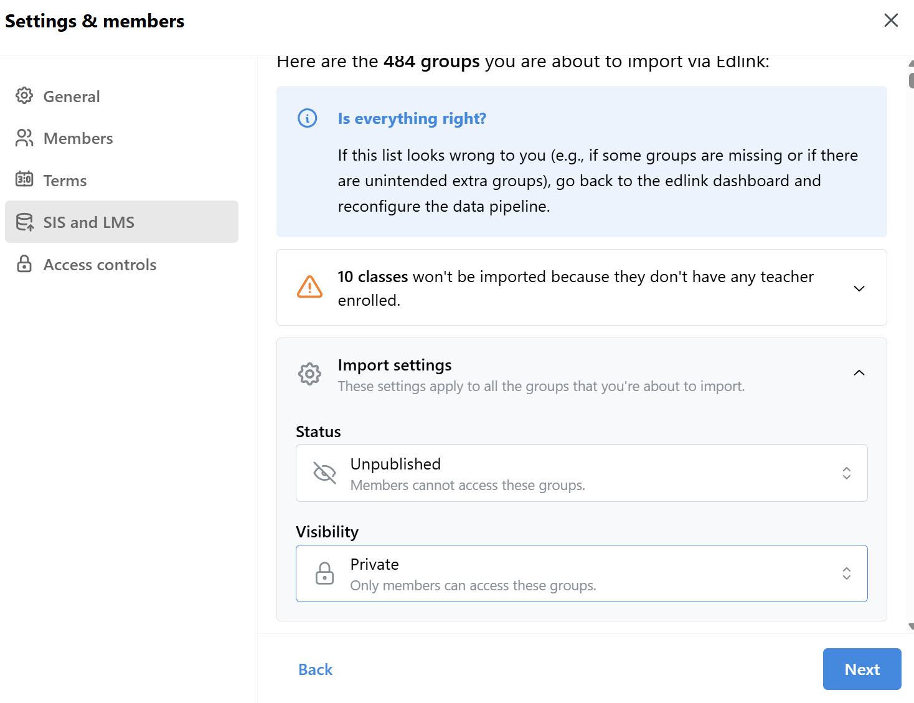Click the Access controls lock icon
914x703 pixels.
pyautogui.click(x=24, y=263)
